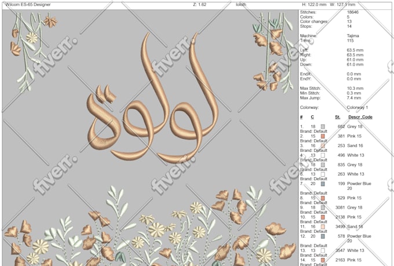Click the height value 'H: 122.0 mm'
This screenshot has width=394, height=266.
pyautogui.click(x=314, y=5)
